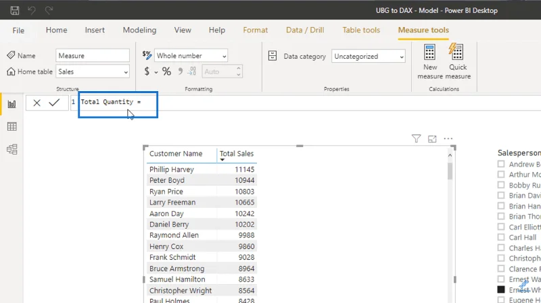The width and height of the screenshot is (541, 303).
Task: Open the Data category Uncategorized dropdown
Action: coord(368,56)
